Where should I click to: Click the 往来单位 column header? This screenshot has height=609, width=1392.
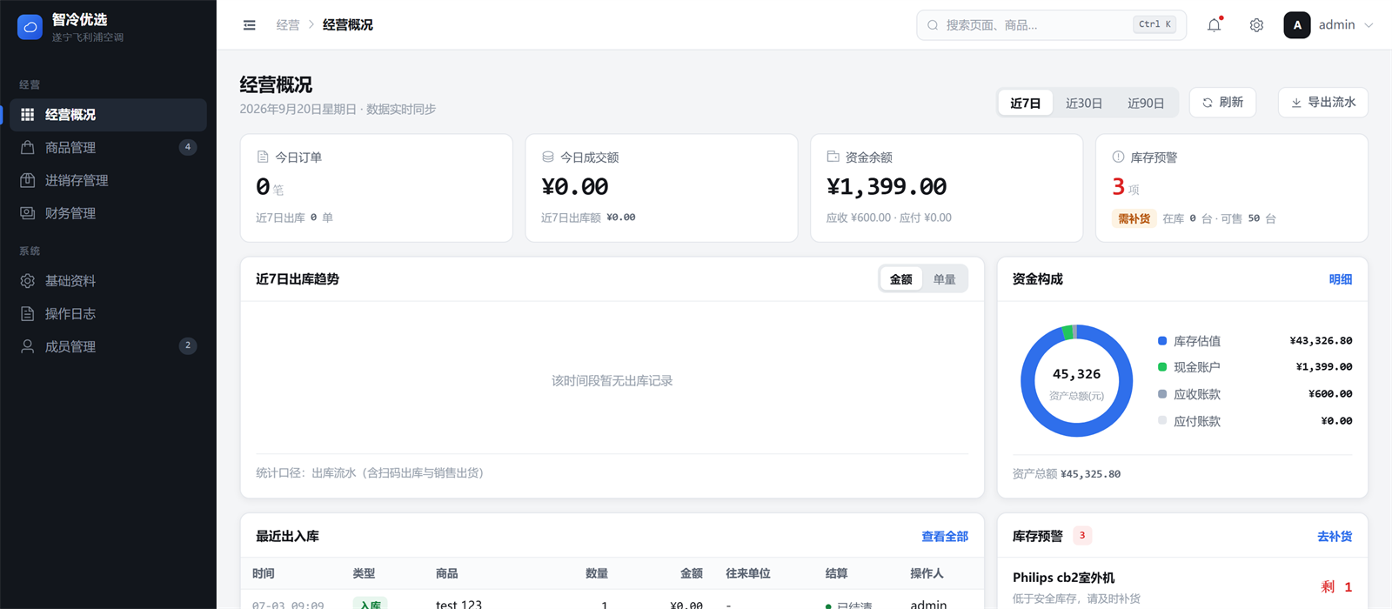pyautogui.click(x=748, y=573)
